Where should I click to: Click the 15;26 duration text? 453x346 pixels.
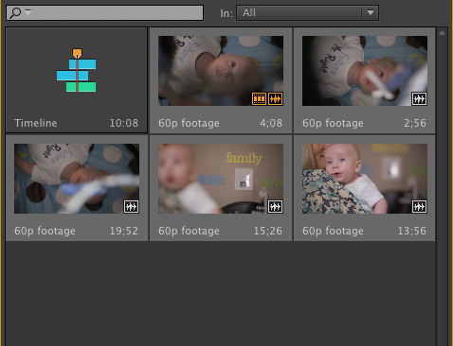coord(268,231)
